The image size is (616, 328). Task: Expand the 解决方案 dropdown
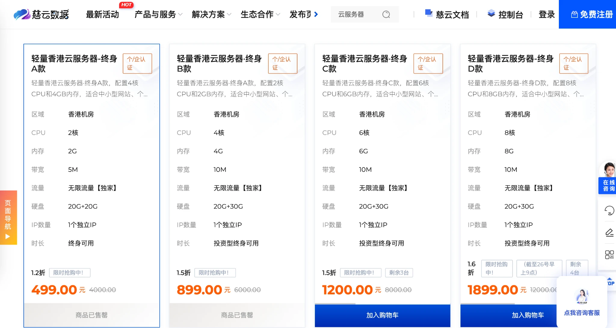point(211,14)
